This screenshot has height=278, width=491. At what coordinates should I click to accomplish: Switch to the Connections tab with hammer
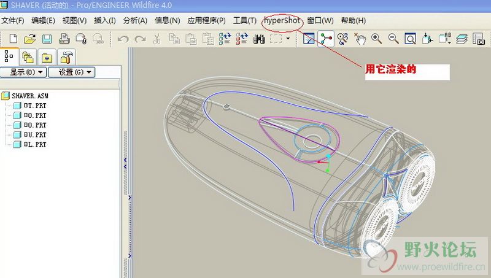pos(66,58)
